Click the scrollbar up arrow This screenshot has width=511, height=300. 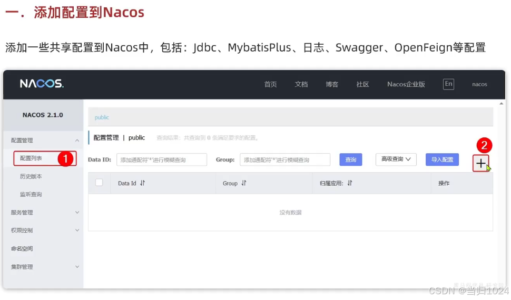(x=501, y=104)
